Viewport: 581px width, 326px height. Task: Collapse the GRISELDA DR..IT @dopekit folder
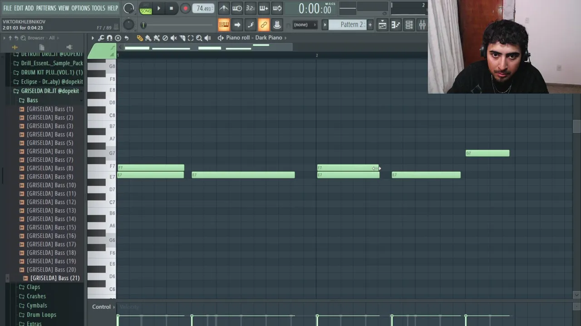[x=49, y=91]
